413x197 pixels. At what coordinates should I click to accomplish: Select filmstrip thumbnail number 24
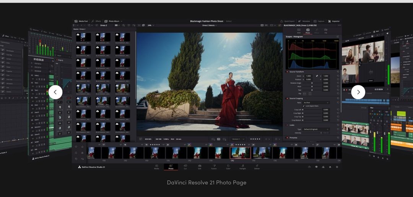coord(262,153)
